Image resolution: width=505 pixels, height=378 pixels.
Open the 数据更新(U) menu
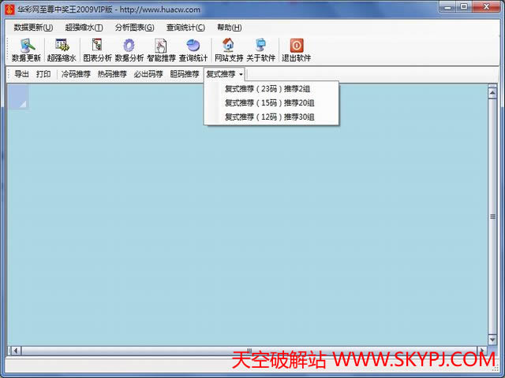33,28
